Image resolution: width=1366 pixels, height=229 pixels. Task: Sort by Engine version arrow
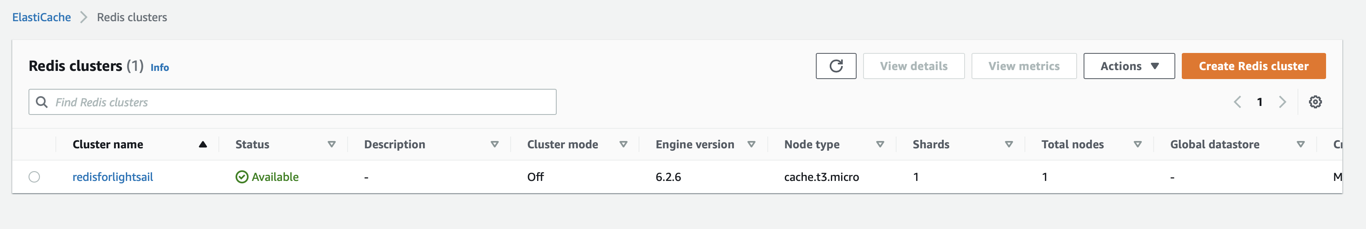tap(751, 144)
